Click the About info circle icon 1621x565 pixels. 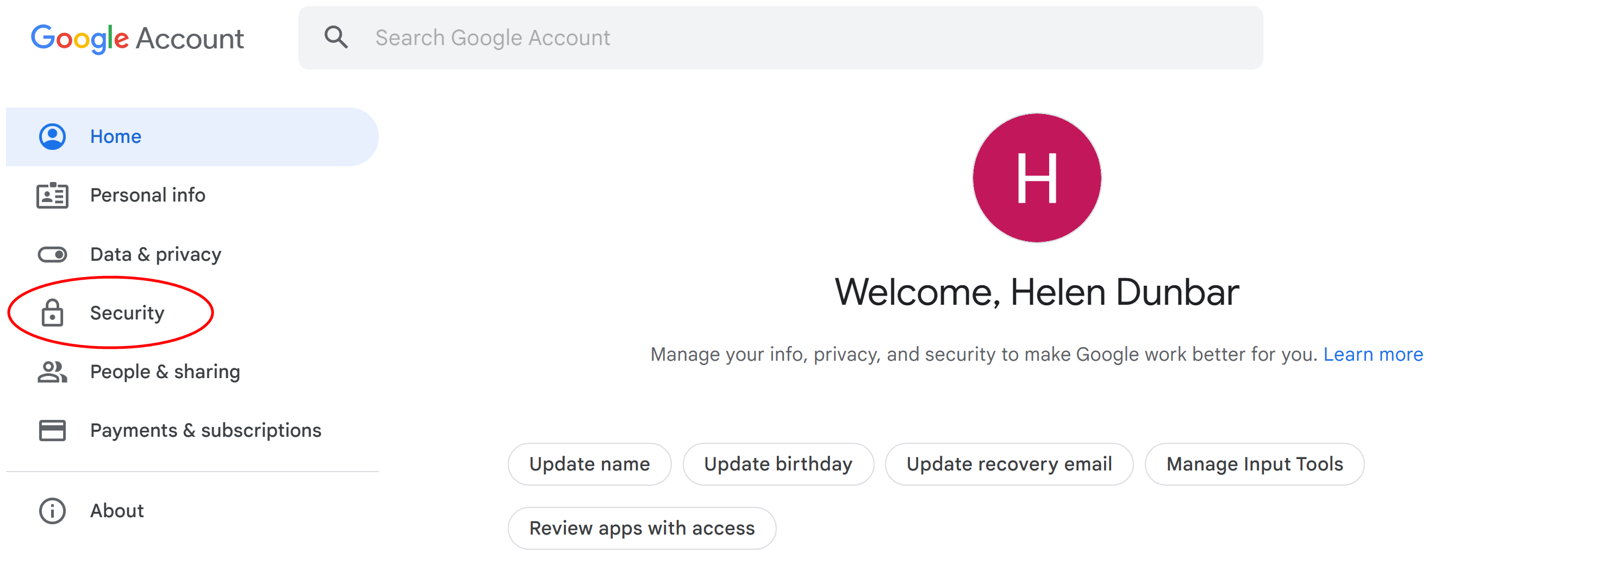(x=52, y=511)
